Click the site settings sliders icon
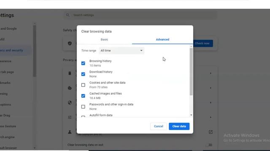270x151 pixels. coord(70,117)
